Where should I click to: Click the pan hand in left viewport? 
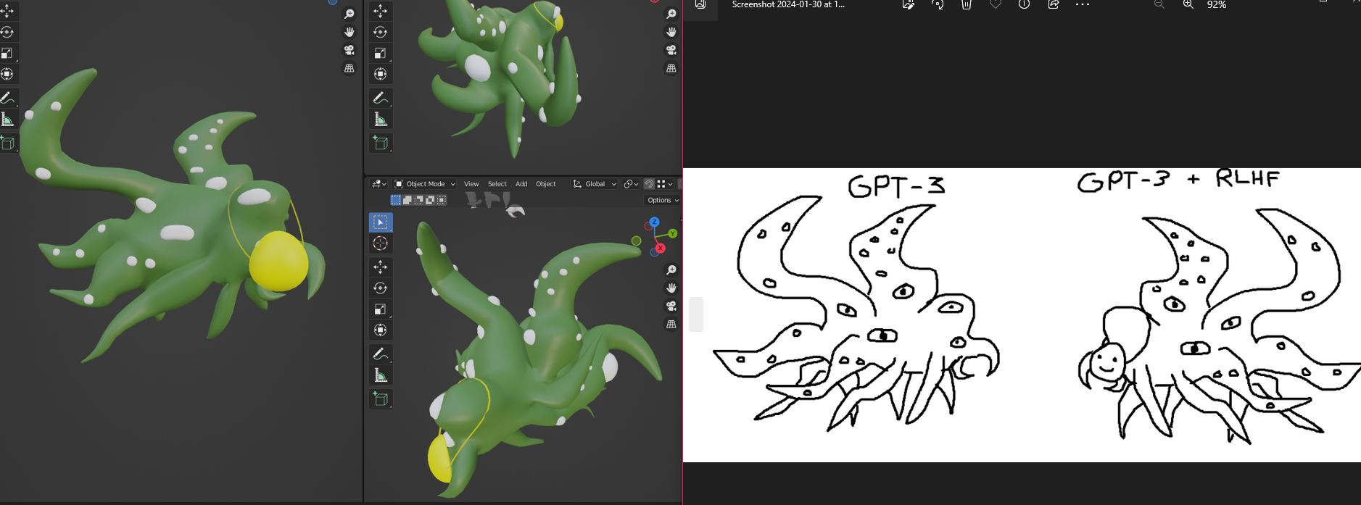tap(349, 32)
